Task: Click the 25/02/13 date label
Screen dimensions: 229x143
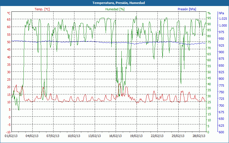Action: 178,136
